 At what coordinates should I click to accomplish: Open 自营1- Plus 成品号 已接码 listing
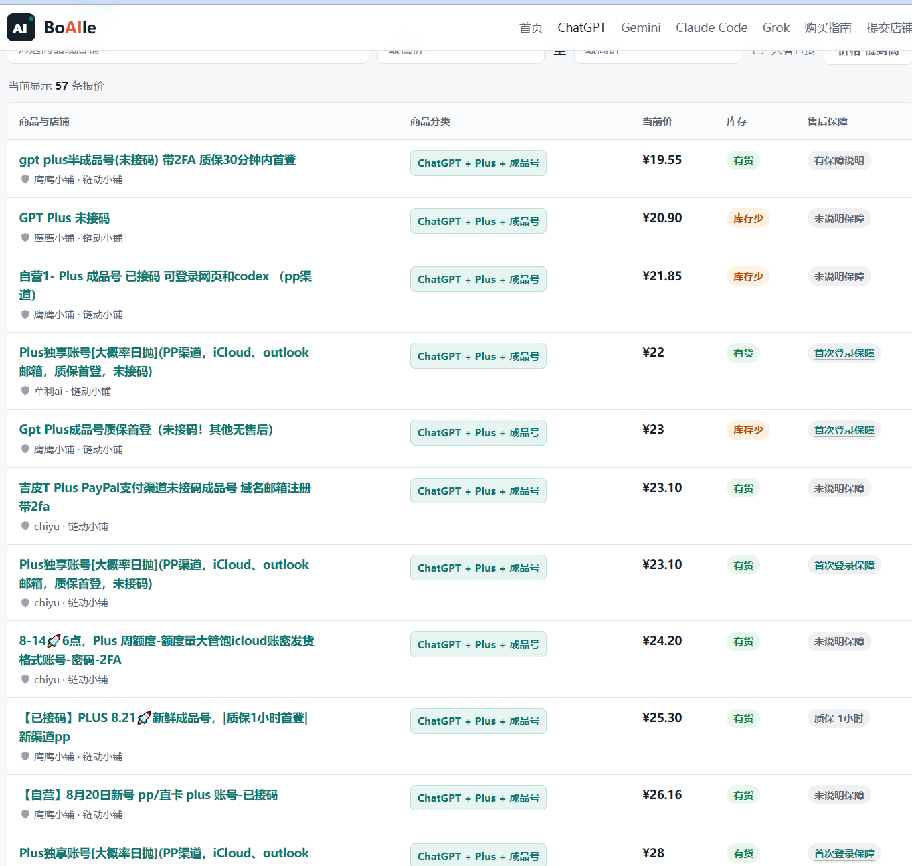165,285
